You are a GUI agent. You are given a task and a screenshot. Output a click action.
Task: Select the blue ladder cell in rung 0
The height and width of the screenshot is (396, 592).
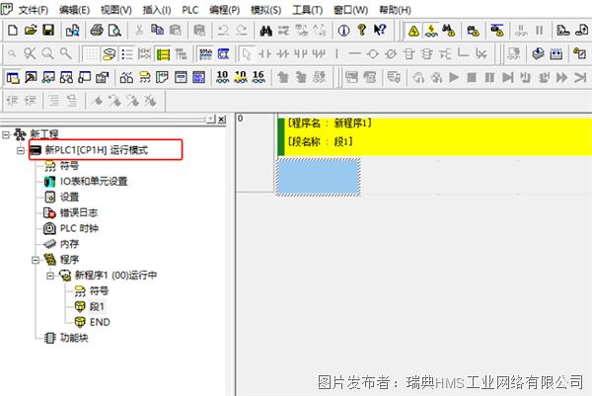click(x=319, y=177)
